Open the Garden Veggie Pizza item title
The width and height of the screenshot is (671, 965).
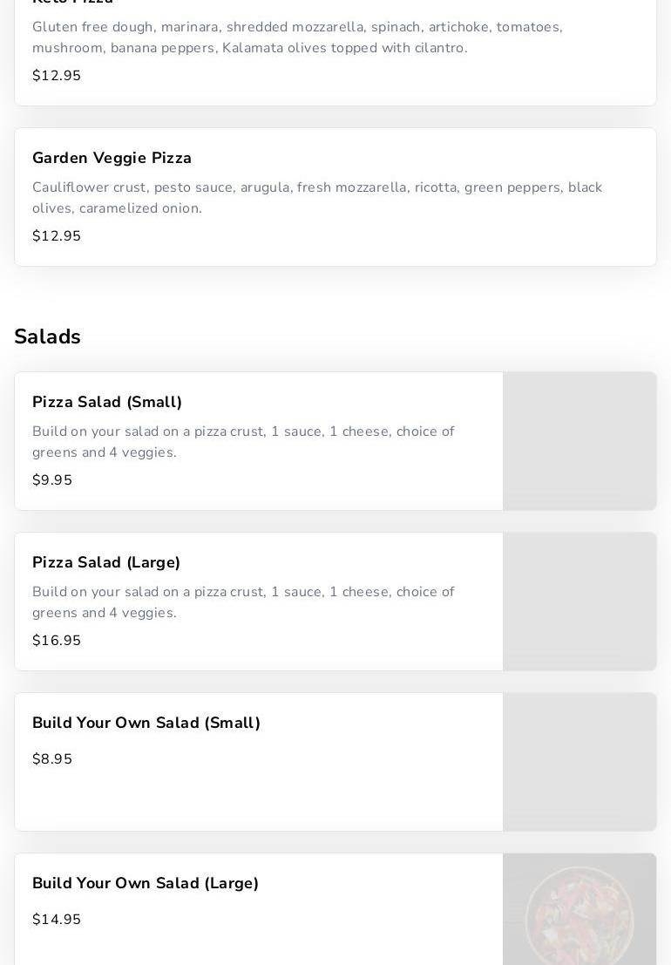[x=112, y=158]
